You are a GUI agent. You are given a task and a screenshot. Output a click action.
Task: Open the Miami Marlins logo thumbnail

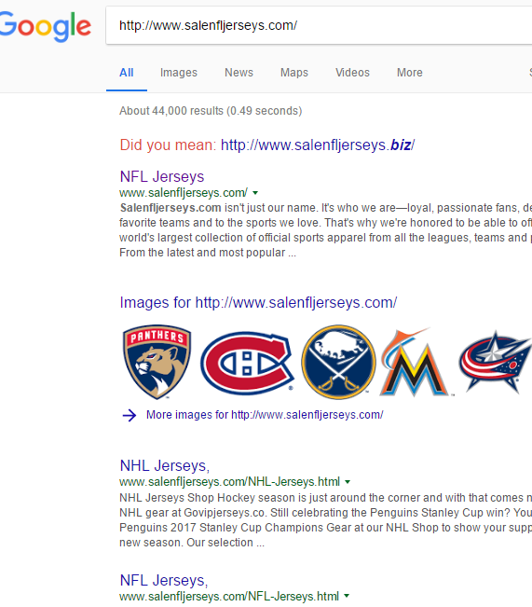pyautogui.click(x=416, y=363)
